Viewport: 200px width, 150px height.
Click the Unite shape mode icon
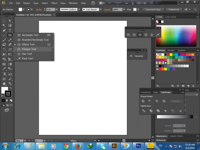pyautogui.click(x=143, y=101)
